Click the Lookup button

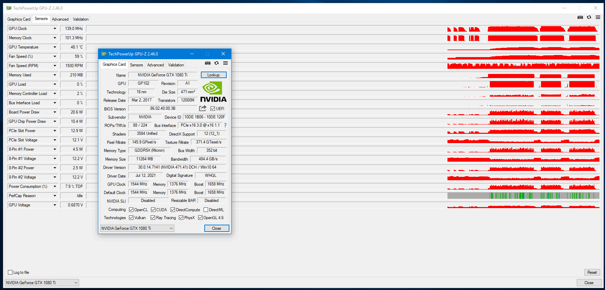pos(214,75)
